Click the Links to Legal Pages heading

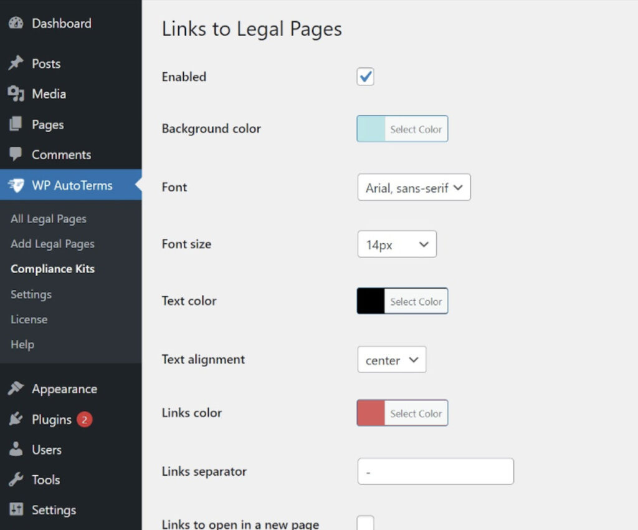[x=252, y=29]
